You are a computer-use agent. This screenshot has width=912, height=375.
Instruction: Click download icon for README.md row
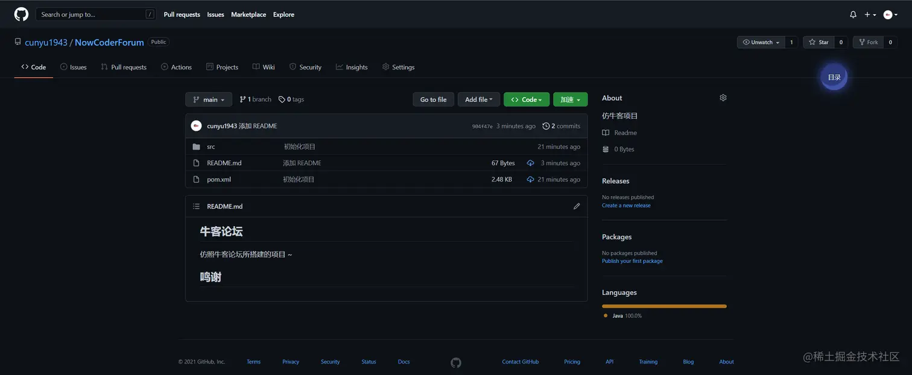click(530, 163)
